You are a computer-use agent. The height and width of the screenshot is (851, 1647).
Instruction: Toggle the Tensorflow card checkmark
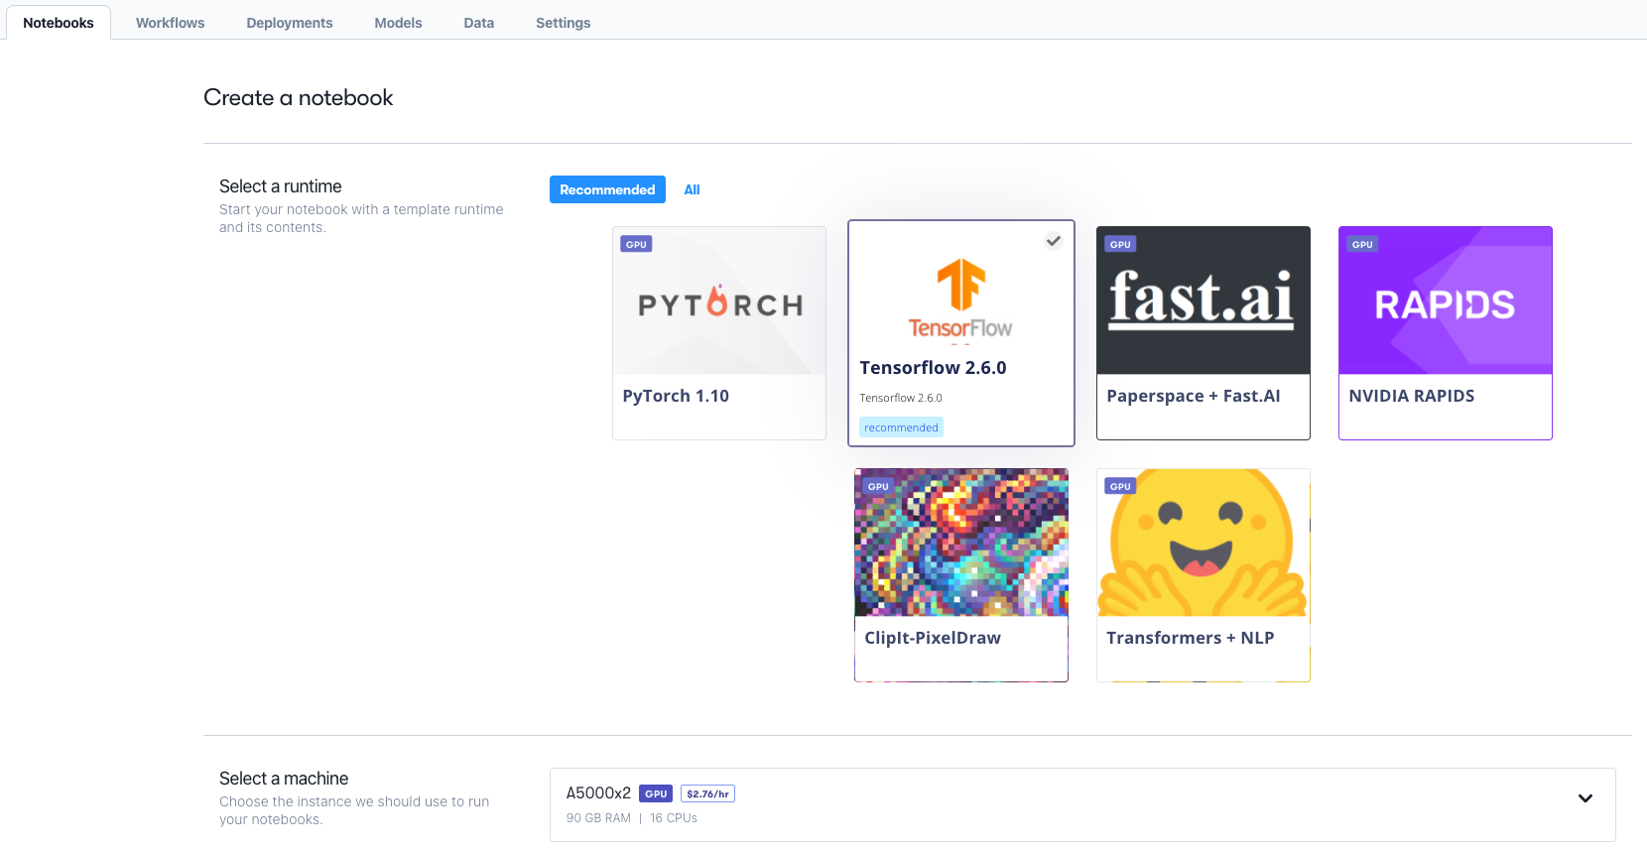pos(1054,240)
